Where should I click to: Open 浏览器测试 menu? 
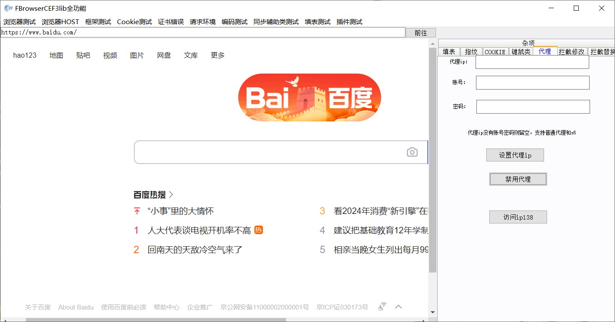(19, 22)
